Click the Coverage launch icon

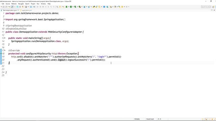75,7
